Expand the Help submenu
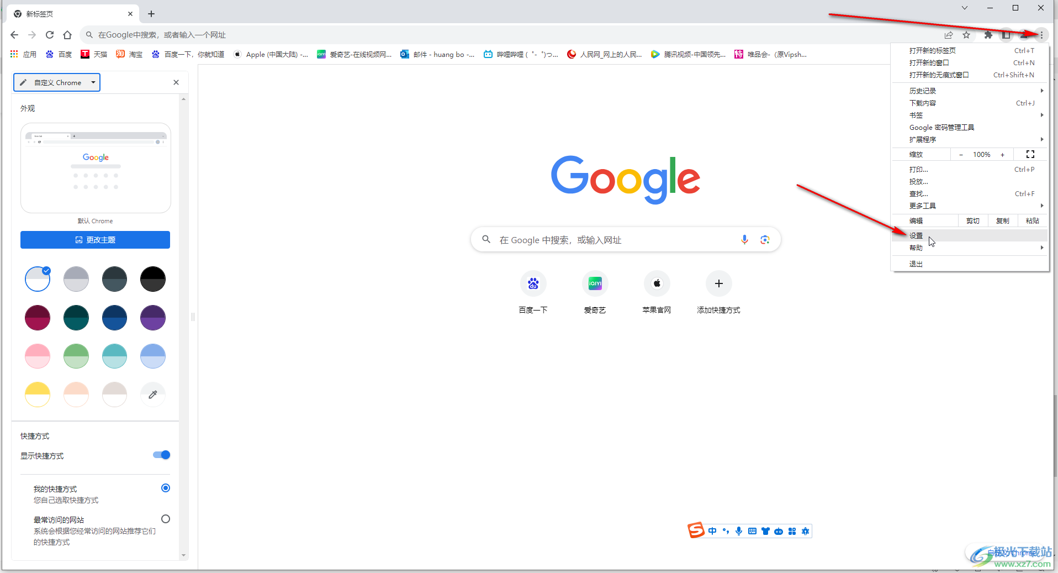The height and width of the screenshot is (573, 1058). (x=970, y=248)
